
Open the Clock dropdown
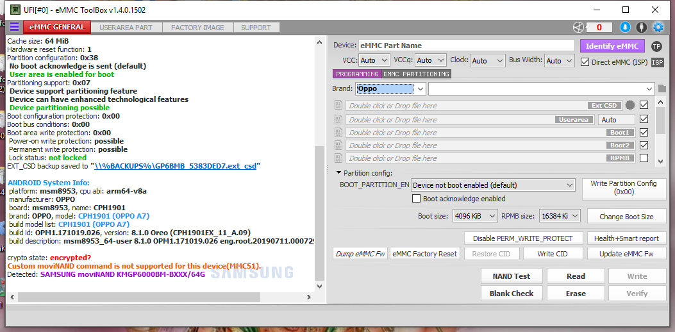pos(487,60)
